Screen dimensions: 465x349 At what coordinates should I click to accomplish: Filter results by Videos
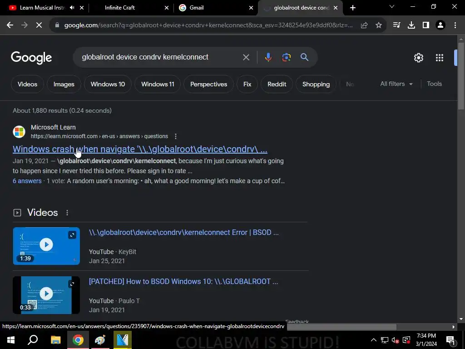tap(27, 84)
